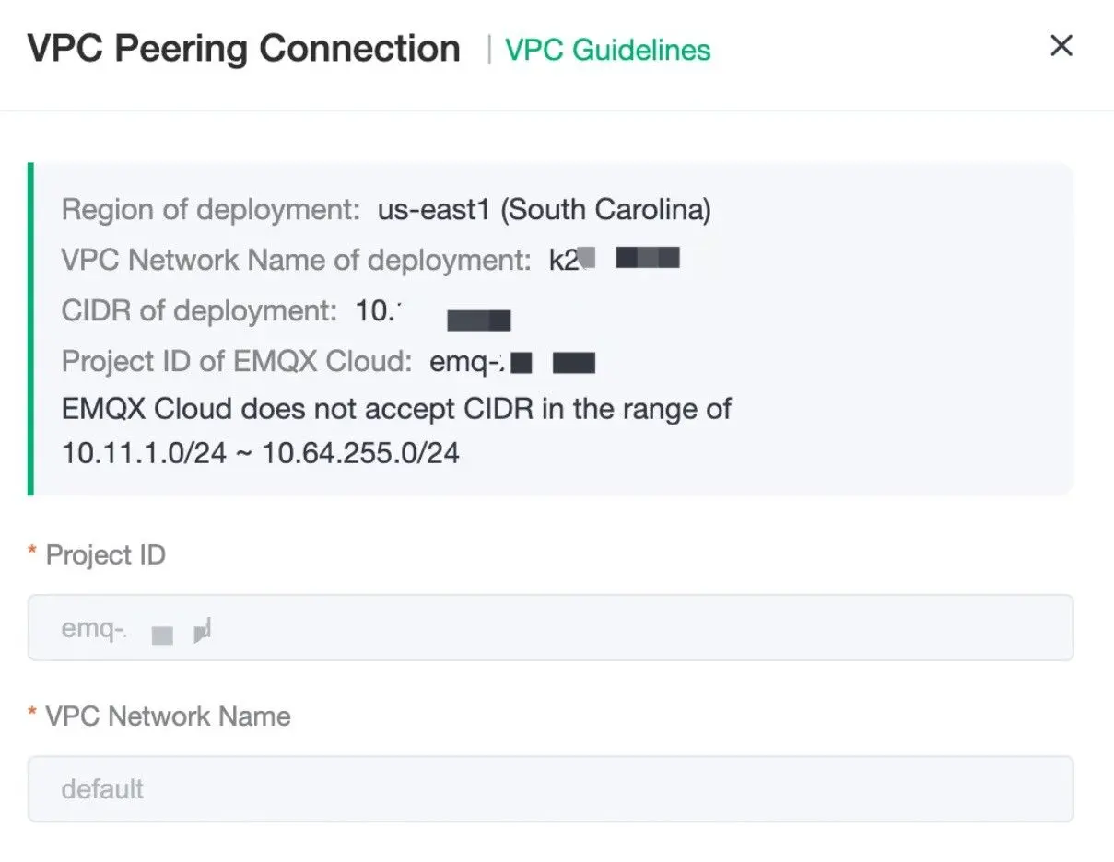Click the red asterisk beside Project ID
The height and width of the screenshot is (862, 1114).
[32, 553]
